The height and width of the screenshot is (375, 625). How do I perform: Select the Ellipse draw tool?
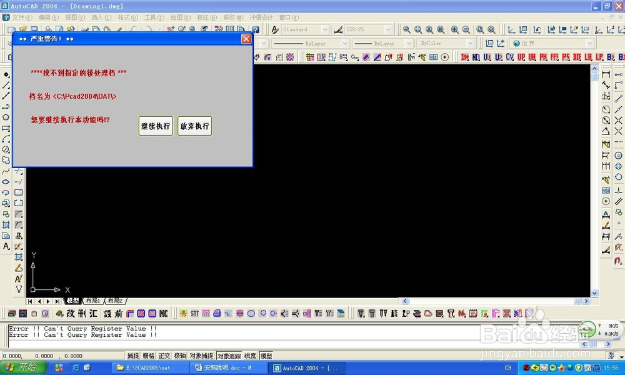(x=6, y=182)
